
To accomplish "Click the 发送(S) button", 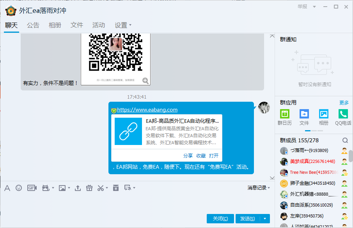I will pyautogui.click(x=248, y=219).
